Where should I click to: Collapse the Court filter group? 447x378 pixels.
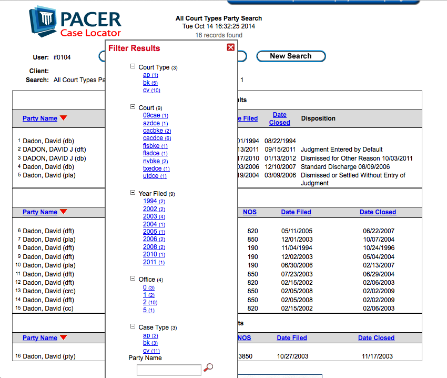pos(133,107)
